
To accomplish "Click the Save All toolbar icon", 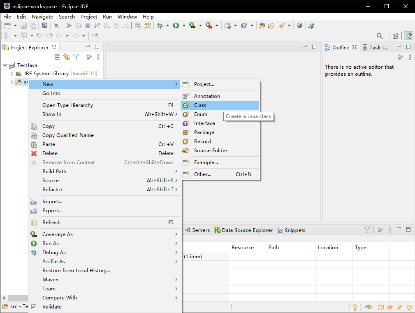I will [33, 26].
